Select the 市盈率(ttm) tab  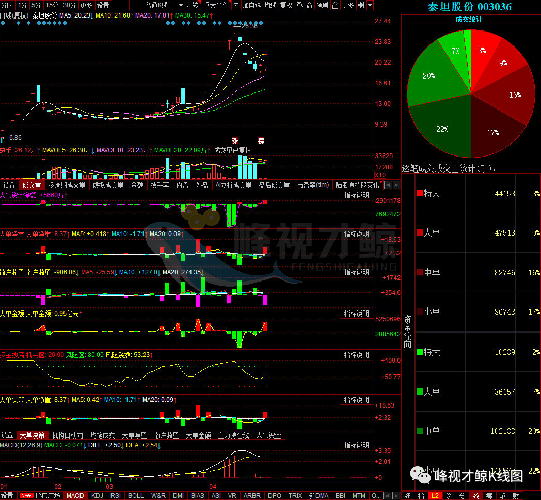pos(313,185)
